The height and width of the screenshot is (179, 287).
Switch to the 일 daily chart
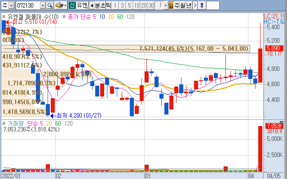coord(171,5)
